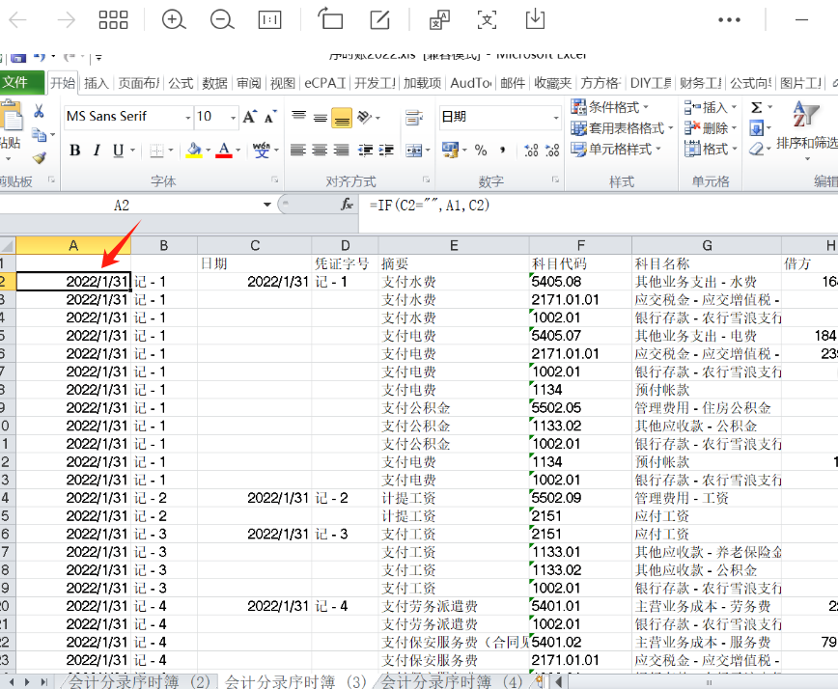The image size is (838, 689).
Task: Open 套用表格格式 table format dropdown
Action: point(622,128)
